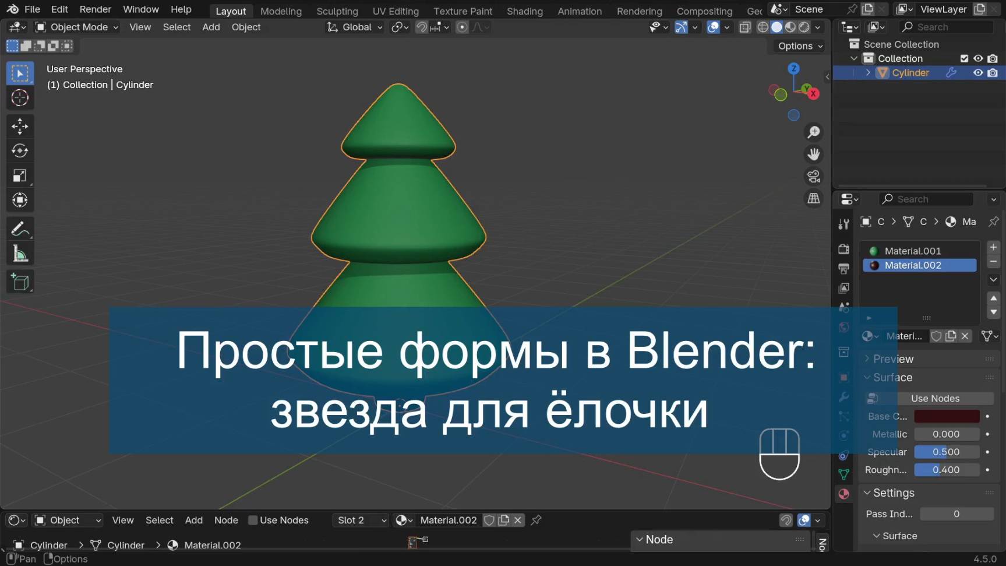
Task: Switch to the Shading workspace tab
Action: coord(524,10)
